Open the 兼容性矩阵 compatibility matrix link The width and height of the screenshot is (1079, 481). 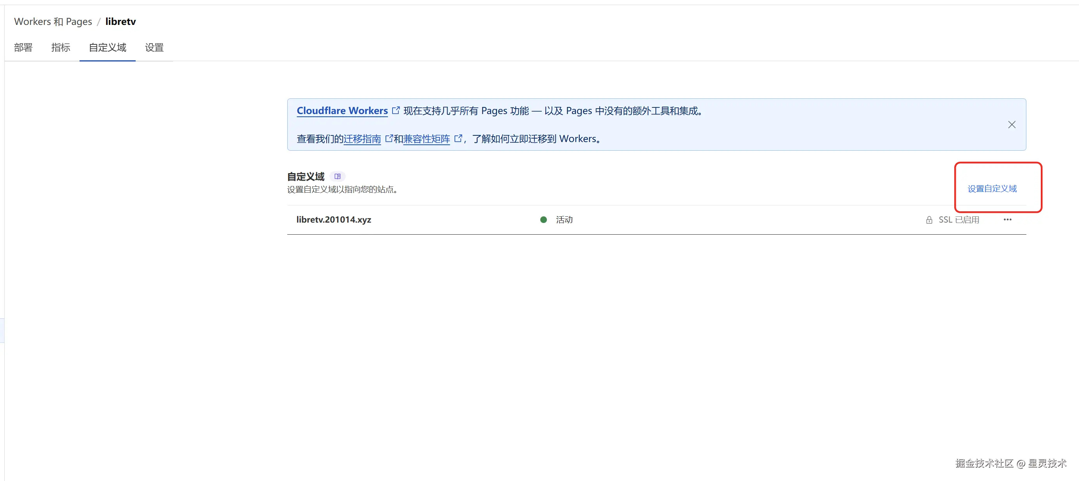[426, 139]
